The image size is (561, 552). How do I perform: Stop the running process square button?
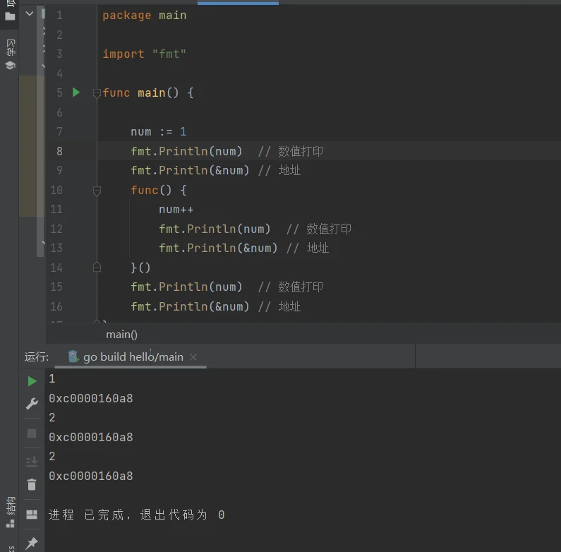pyautogui.click(x=32, y=433)
